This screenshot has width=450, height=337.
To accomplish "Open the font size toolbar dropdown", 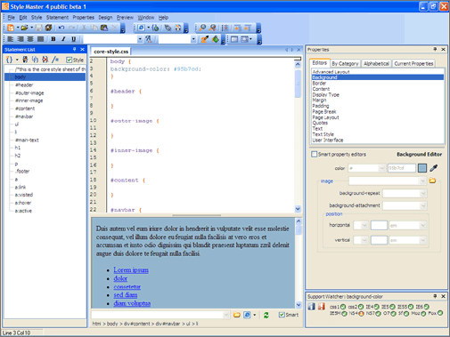I will 193,39.
